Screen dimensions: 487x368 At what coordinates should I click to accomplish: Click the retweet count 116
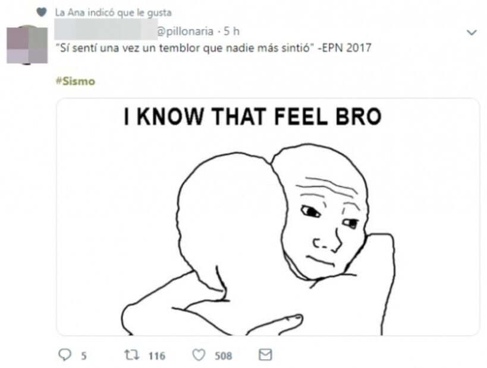coord(157,356)
